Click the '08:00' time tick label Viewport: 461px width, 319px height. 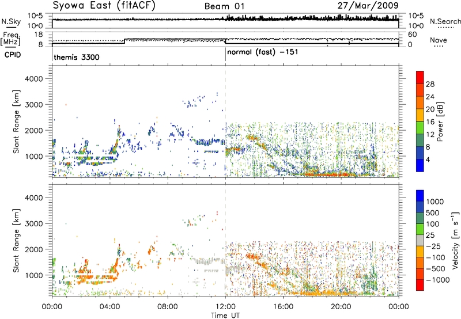pos(168,306)
